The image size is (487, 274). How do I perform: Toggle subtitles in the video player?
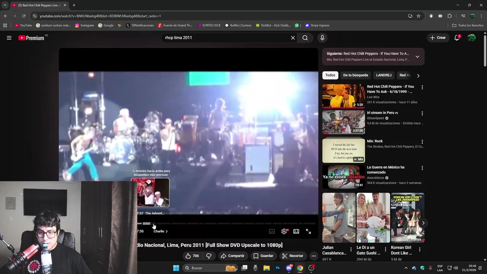coord(272,231)
